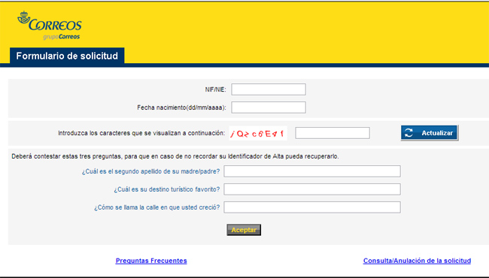Click the 'Deberá contestar estas tres preguntas' text

point(175,156)
